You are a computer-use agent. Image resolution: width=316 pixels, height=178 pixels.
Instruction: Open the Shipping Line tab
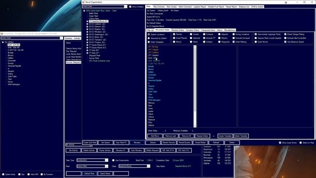click(x=244, y=6)
